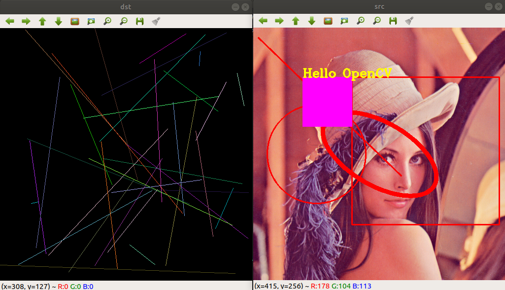The height and width of the screenshot is (290, 505).
Task: Save the src image
Action: [393, 21]
